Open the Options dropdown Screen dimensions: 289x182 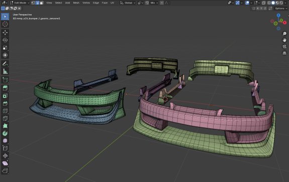[x=280, y=9]
